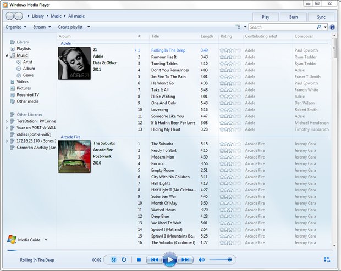Viewport: 341px width, 271px height.
Task: Skip to next track
Action: pos(185,259)
